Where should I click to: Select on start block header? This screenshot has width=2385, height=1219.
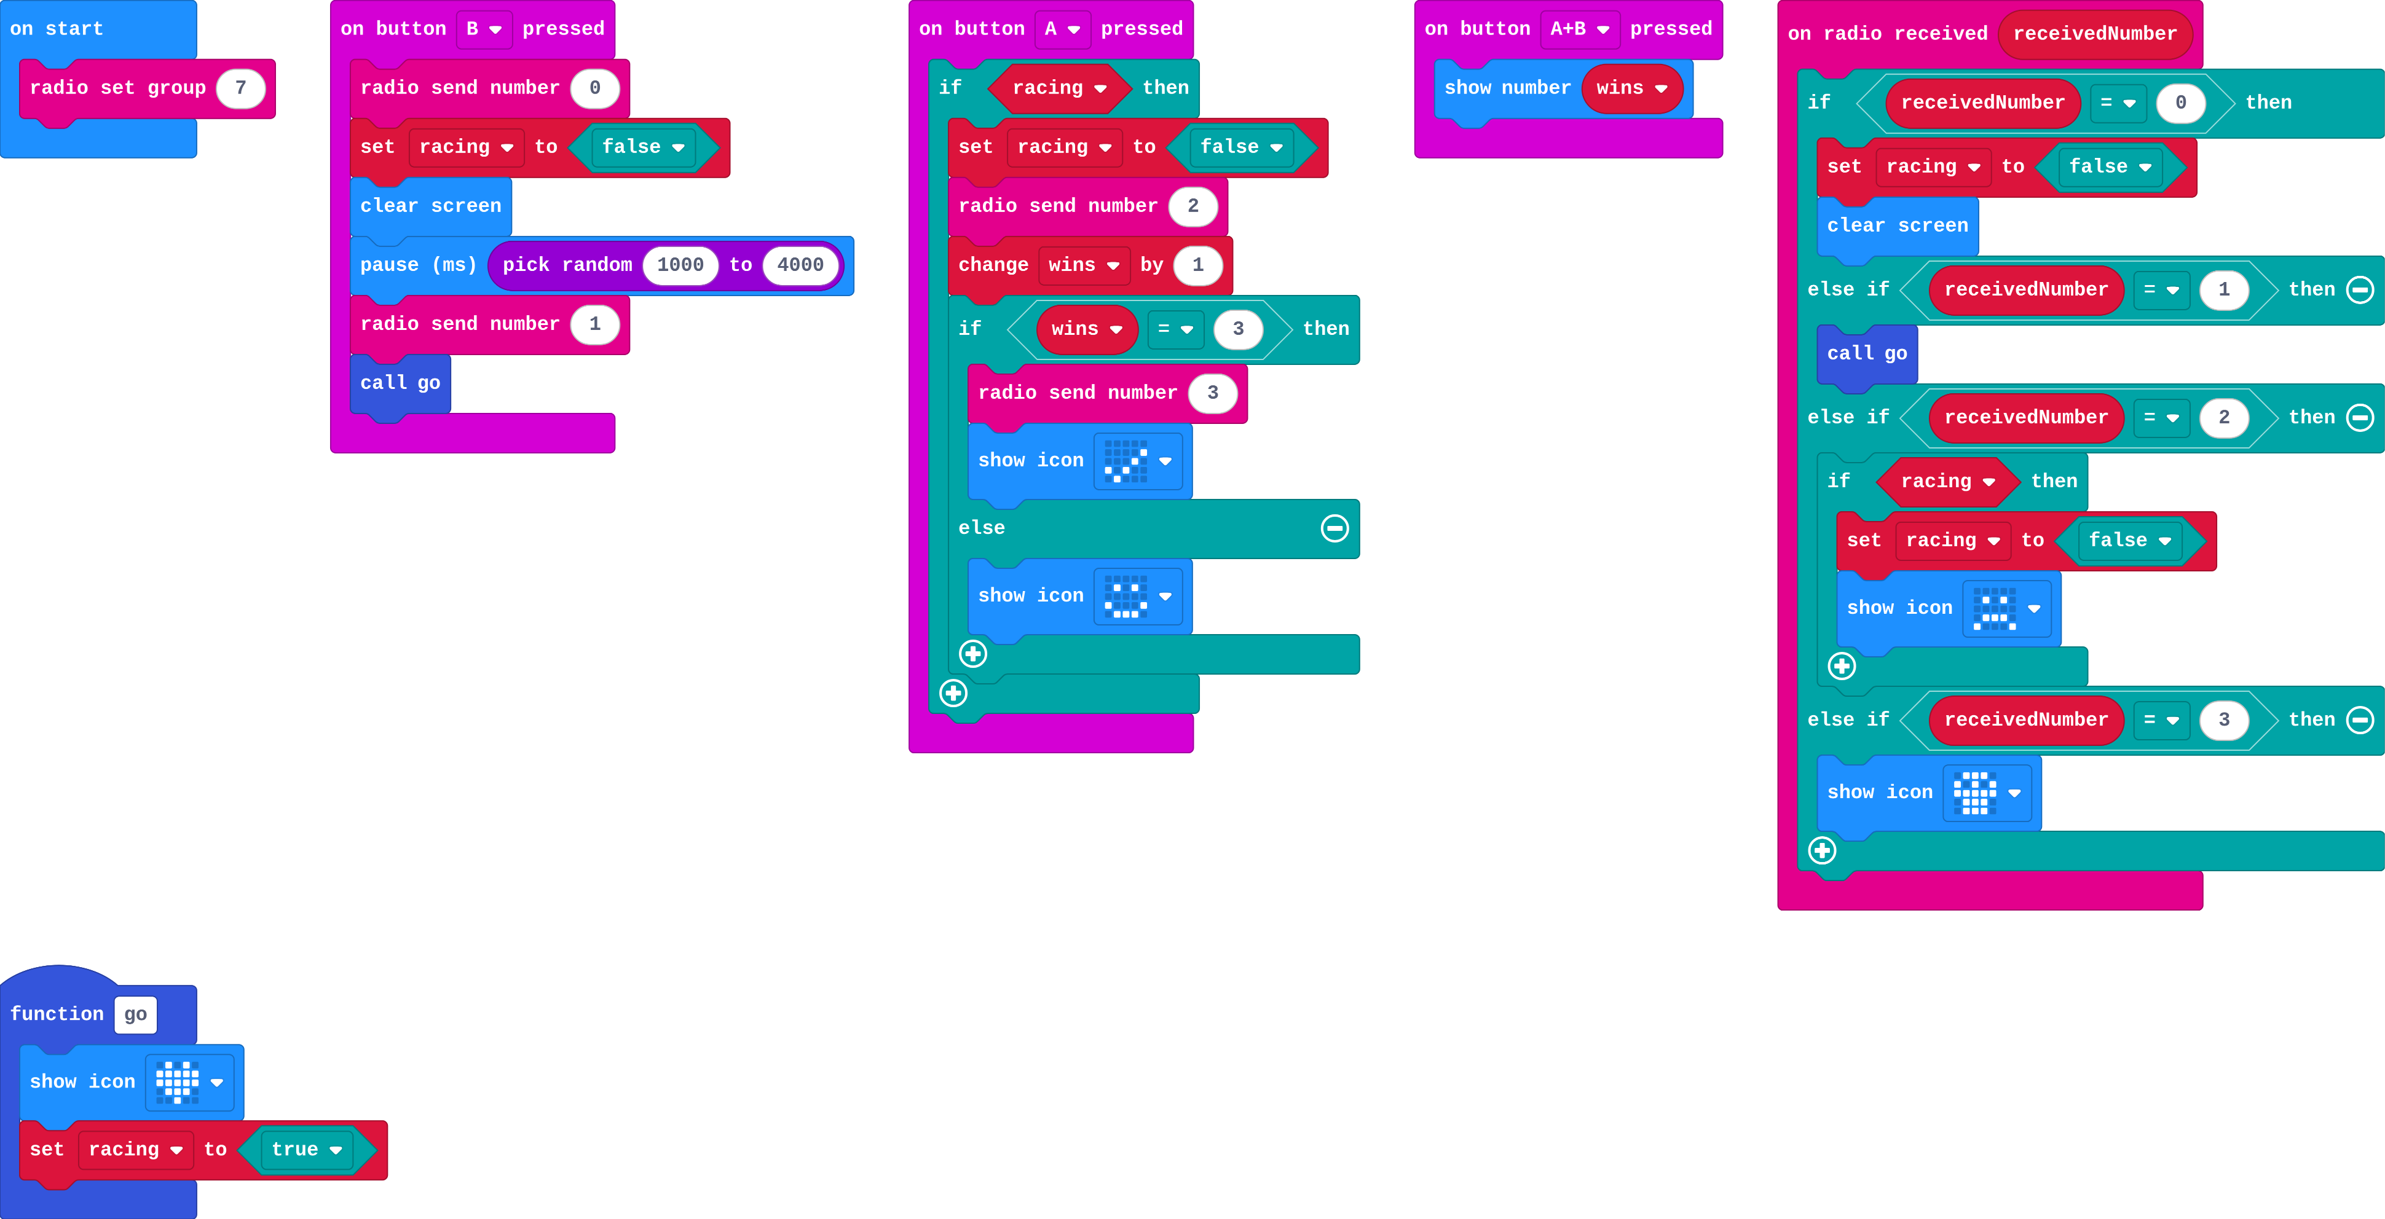[x=98, y=29]
